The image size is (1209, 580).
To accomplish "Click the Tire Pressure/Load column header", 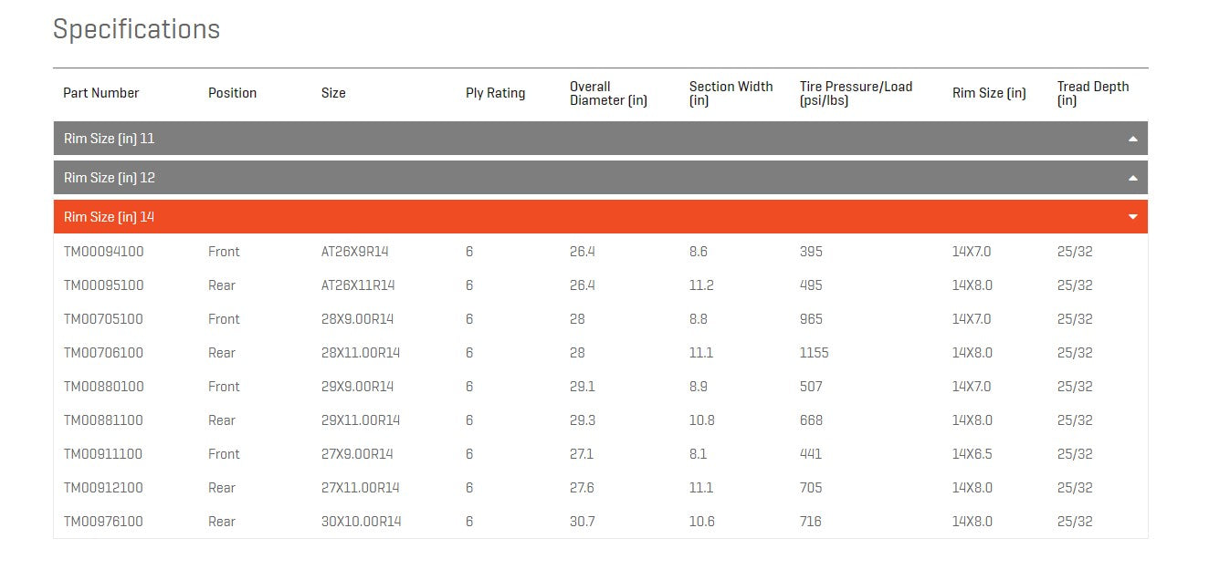I will pyautogui.click(x=856, y=93).
